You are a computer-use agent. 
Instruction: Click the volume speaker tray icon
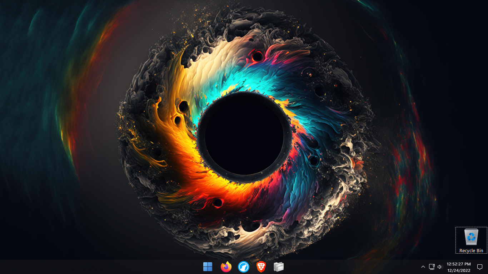pyautogui.click(x=440, y=267)
